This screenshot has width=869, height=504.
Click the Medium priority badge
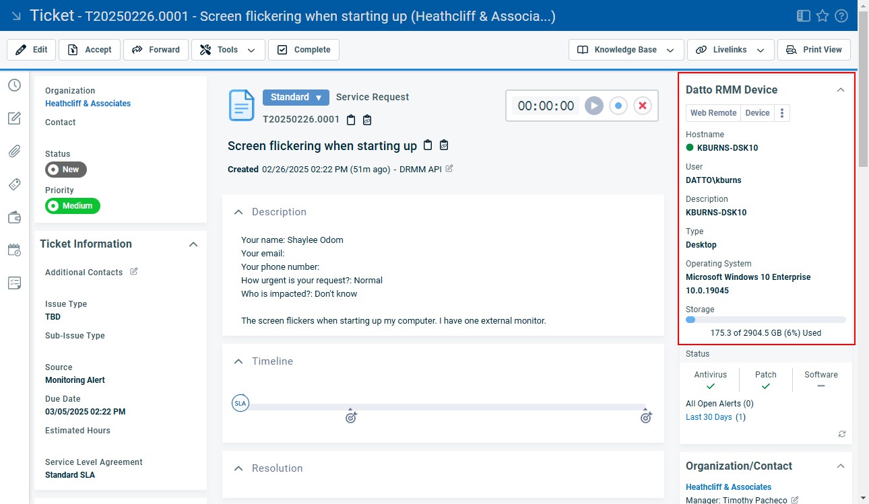tap(73, 206)
